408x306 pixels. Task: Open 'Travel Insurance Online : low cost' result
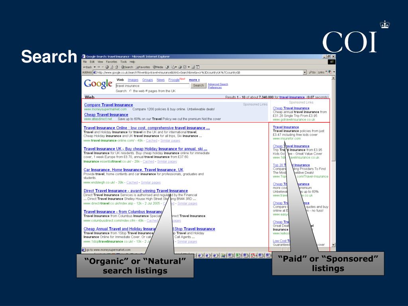click(x=147, y=128)
